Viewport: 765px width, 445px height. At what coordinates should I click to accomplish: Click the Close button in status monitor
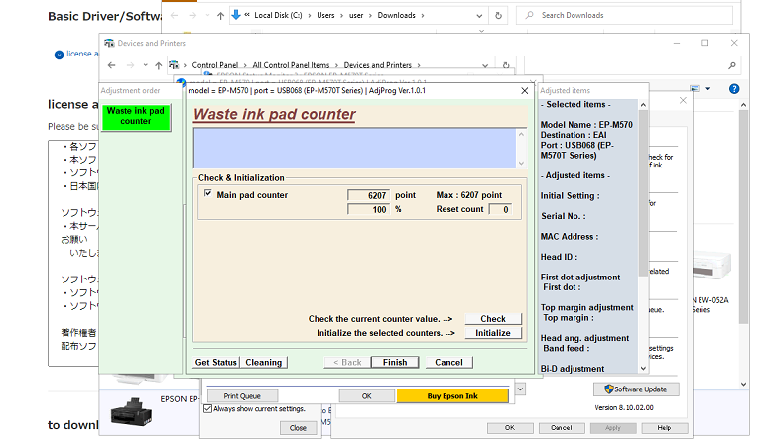pyautogui.click(x=298, y=428)
